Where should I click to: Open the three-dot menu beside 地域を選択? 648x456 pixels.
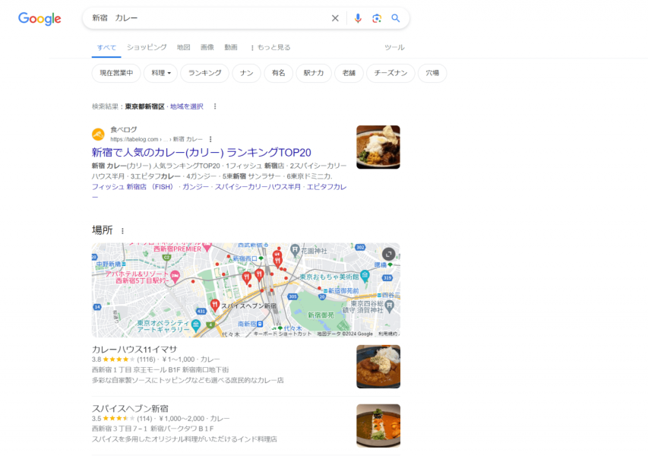click(215, 106)
